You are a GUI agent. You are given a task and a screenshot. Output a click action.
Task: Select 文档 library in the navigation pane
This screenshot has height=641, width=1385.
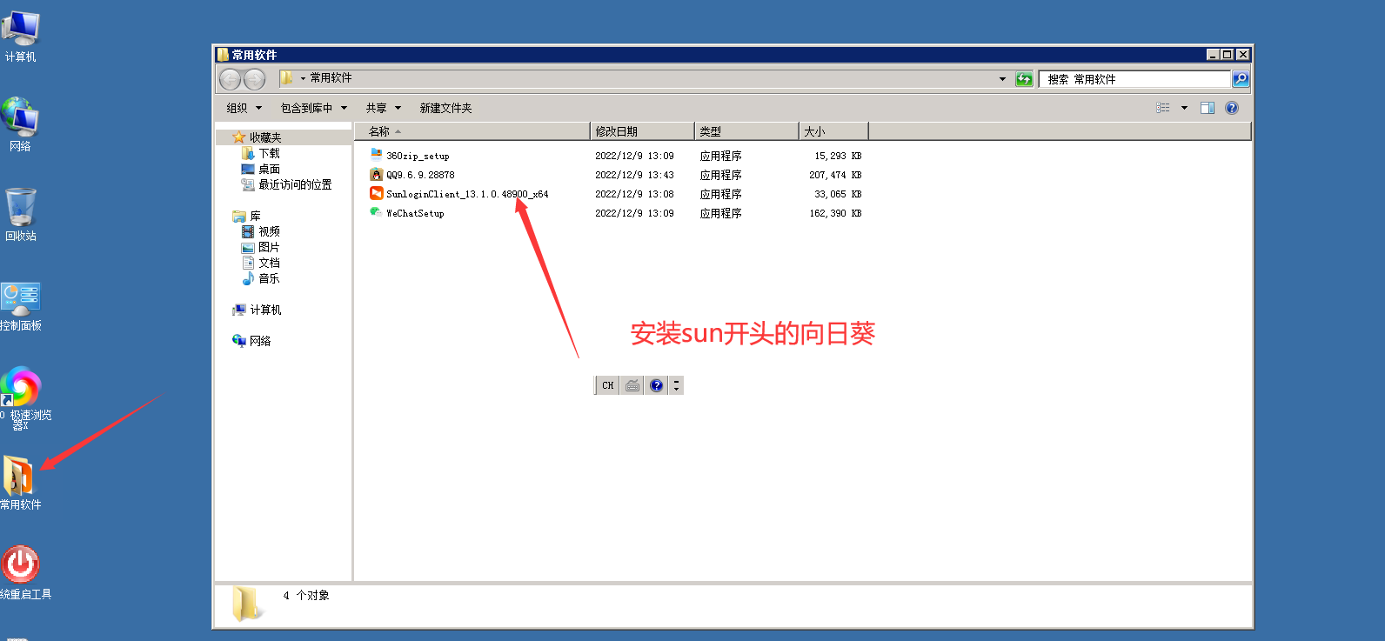click(269, 263)
